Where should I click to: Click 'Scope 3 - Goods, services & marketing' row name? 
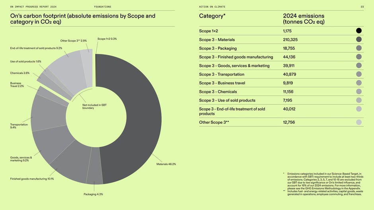click(234, 66)
